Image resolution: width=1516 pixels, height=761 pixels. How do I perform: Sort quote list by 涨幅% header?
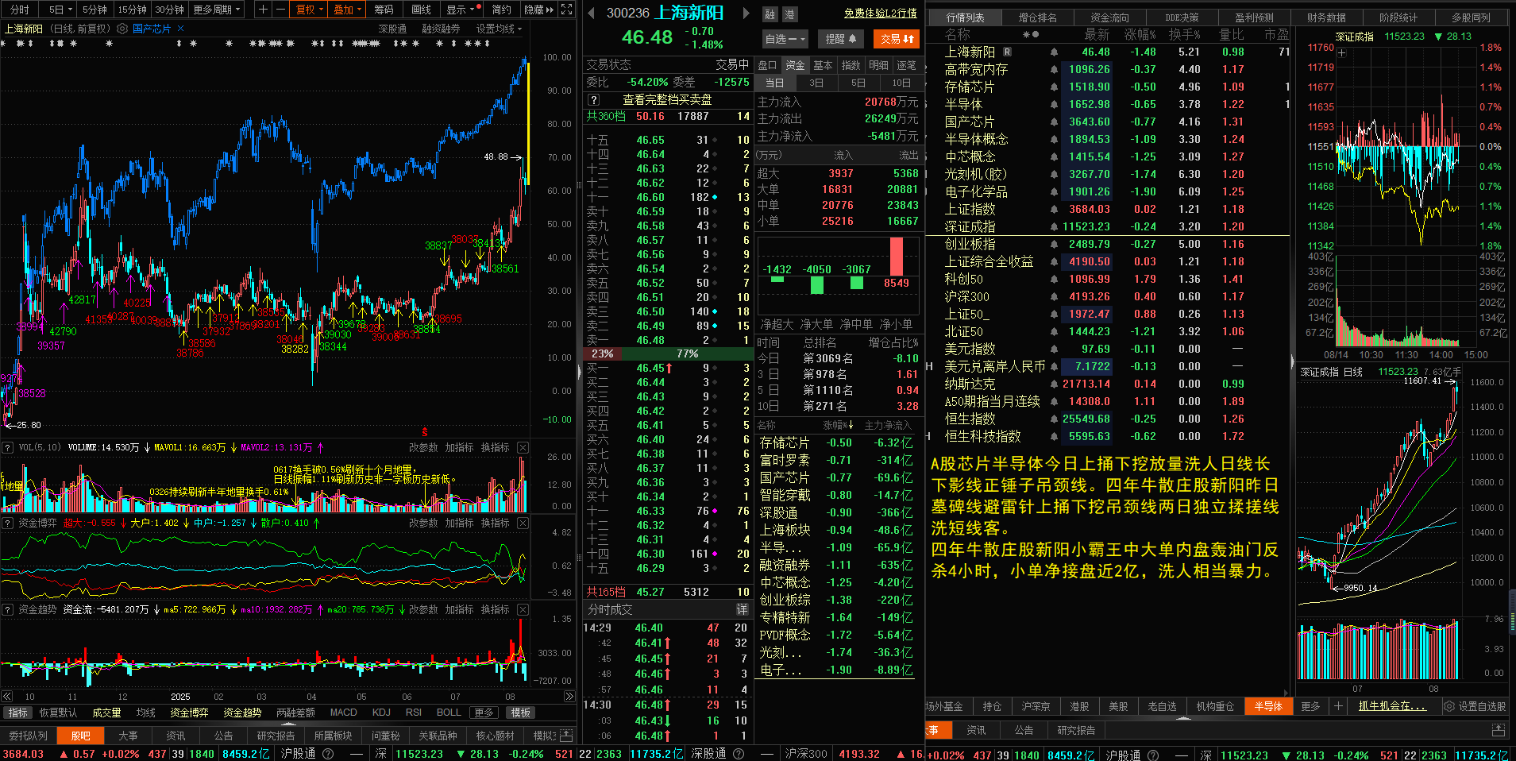coord(1140,35)
